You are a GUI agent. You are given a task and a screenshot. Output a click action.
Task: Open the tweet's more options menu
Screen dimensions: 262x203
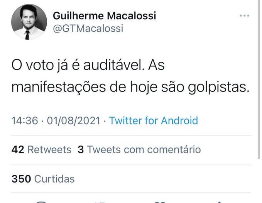[245, 16]
